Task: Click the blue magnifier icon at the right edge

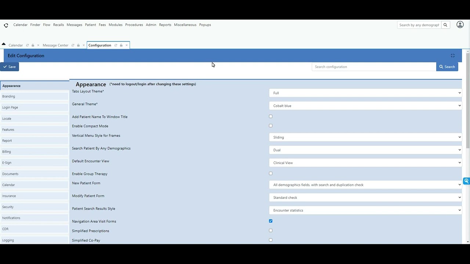Action: click(x=466, y=181)
